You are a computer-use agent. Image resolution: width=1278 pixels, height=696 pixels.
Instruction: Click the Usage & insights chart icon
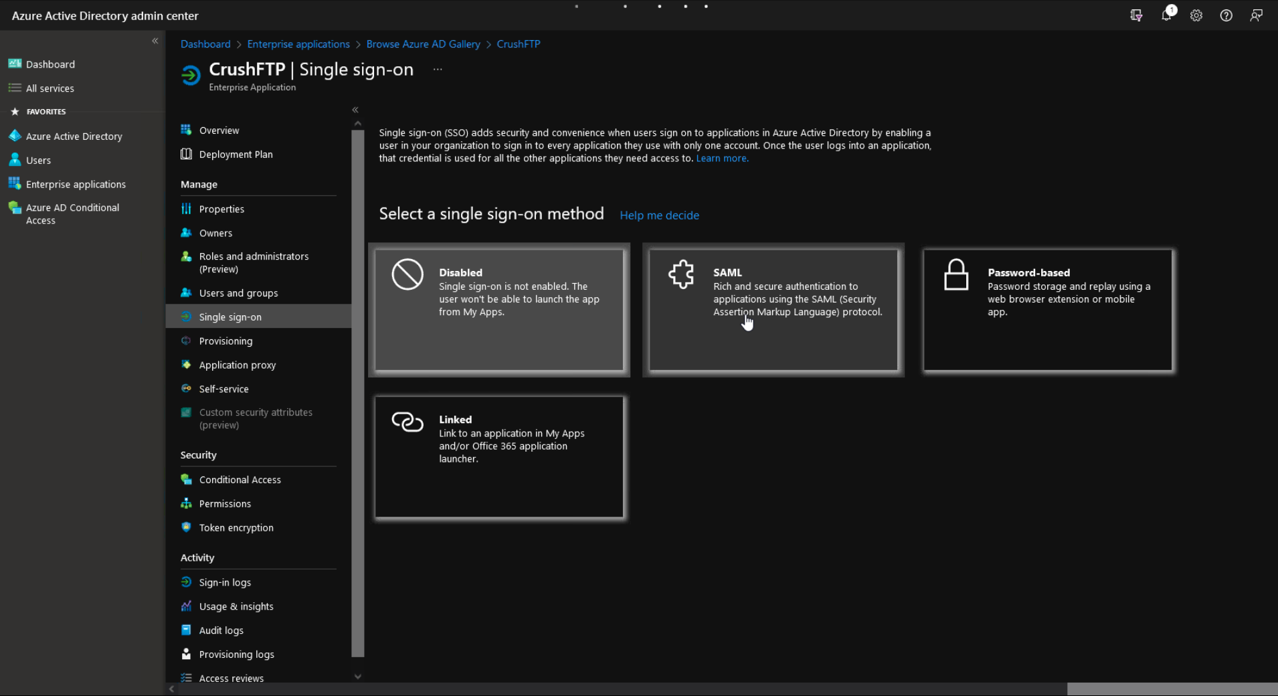pyautogui.click(x=186, y=606)
